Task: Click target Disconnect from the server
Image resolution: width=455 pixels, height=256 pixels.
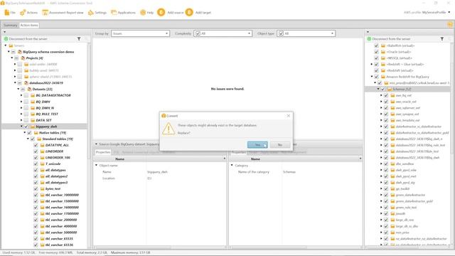Action: coord(389,38)
